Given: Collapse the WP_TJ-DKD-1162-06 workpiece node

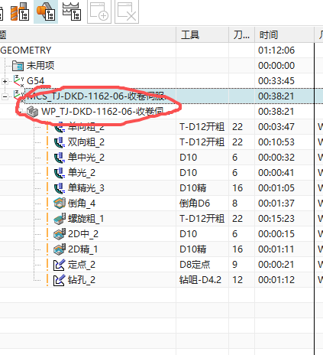Looking at the screenshot, I should point(19,112).
